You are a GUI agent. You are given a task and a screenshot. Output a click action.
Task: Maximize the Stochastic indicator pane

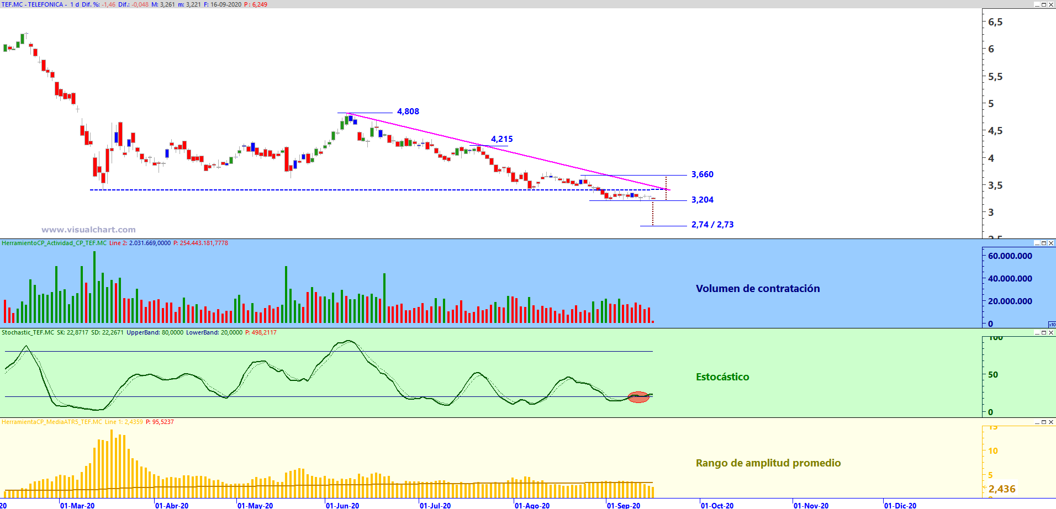tap(1044, 332)
